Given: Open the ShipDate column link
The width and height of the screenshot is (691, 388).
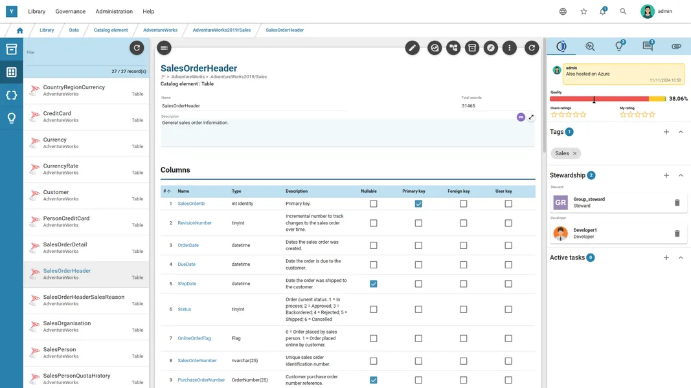Looking at the screenshot, I should [x=187, y=284].
